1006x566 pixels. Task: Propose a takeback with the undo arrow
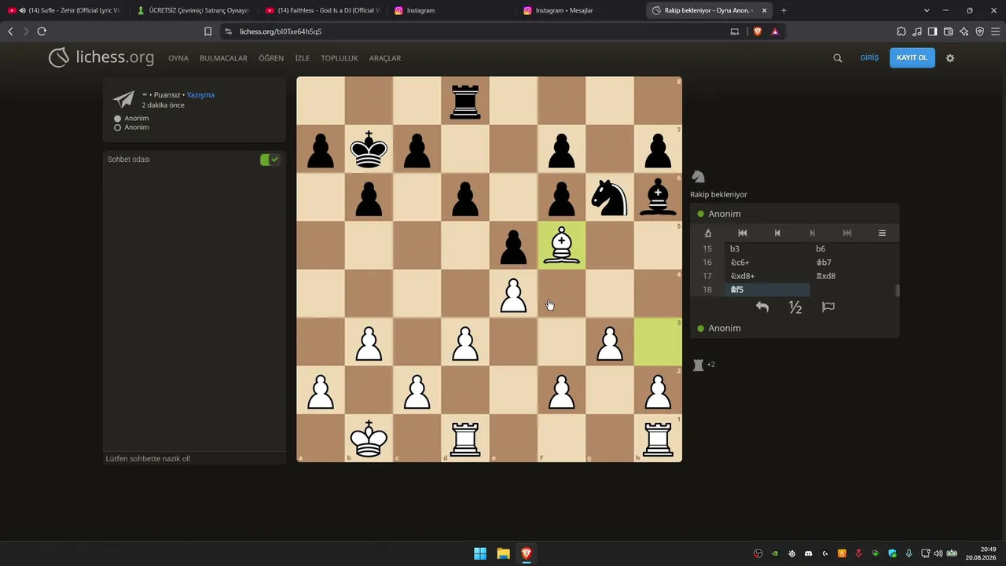tap(762, 307)
